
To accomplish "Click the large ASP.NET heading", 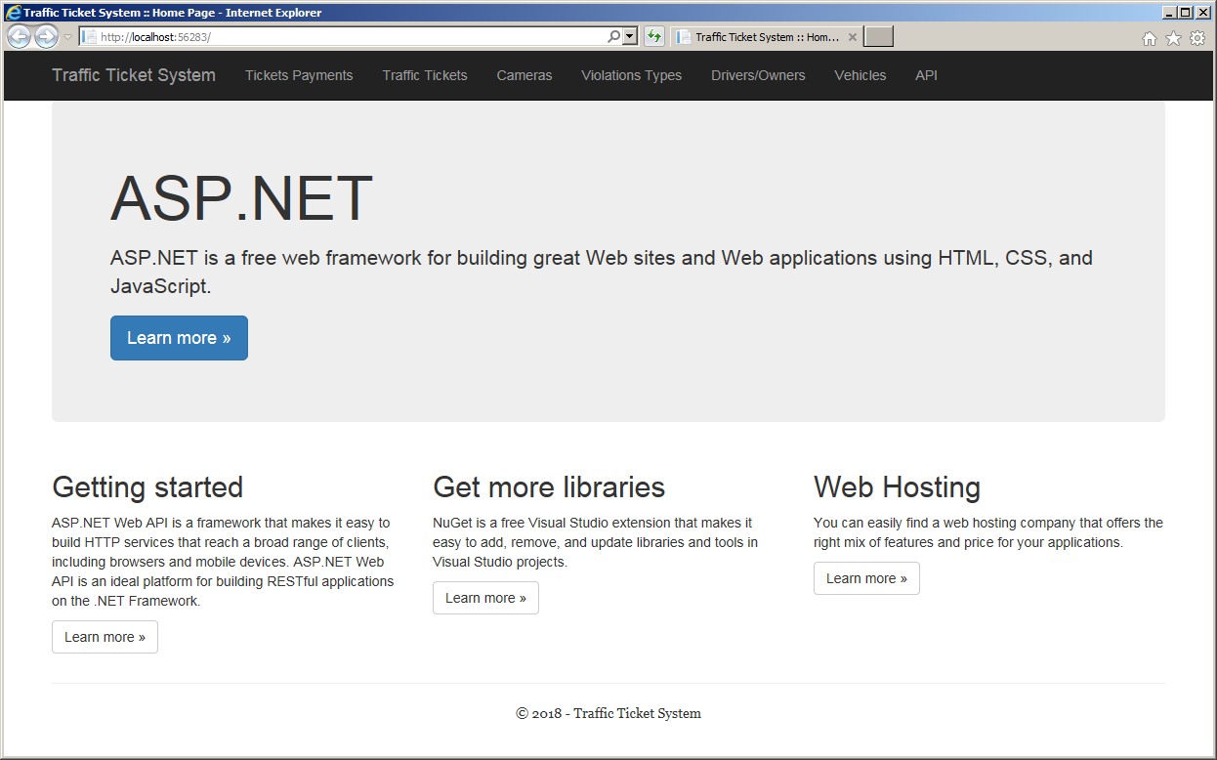I will point(241,198).
